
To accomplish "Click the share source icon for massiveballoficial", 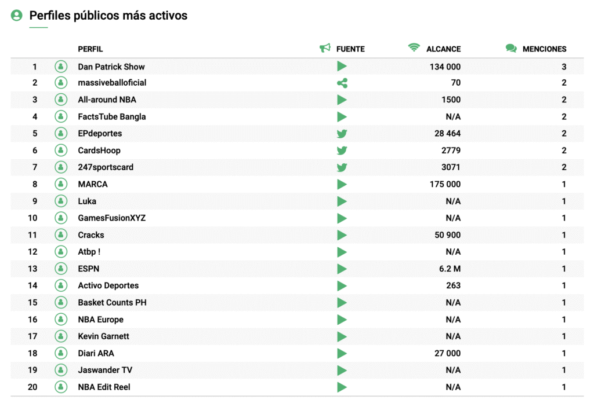I will 342,83.
